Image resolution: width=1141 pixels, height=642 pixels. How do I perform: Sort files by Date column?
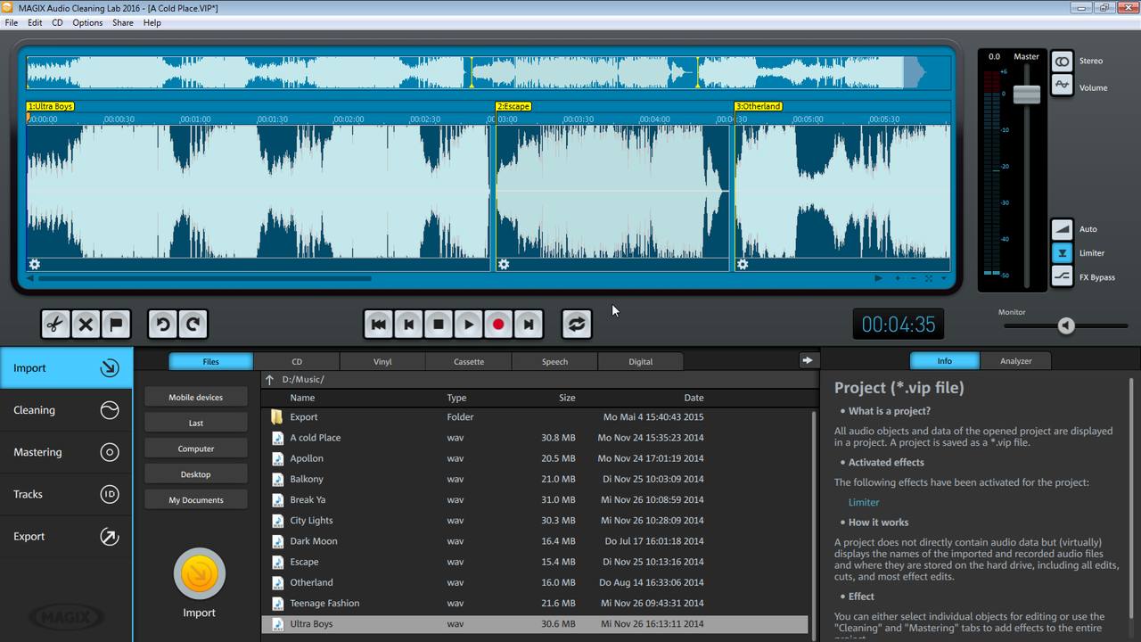(x=694, y=398)
